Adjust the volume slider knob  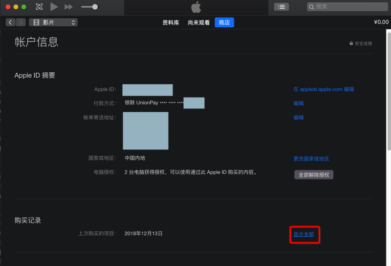pyautogui.click(x=95, y=7)
